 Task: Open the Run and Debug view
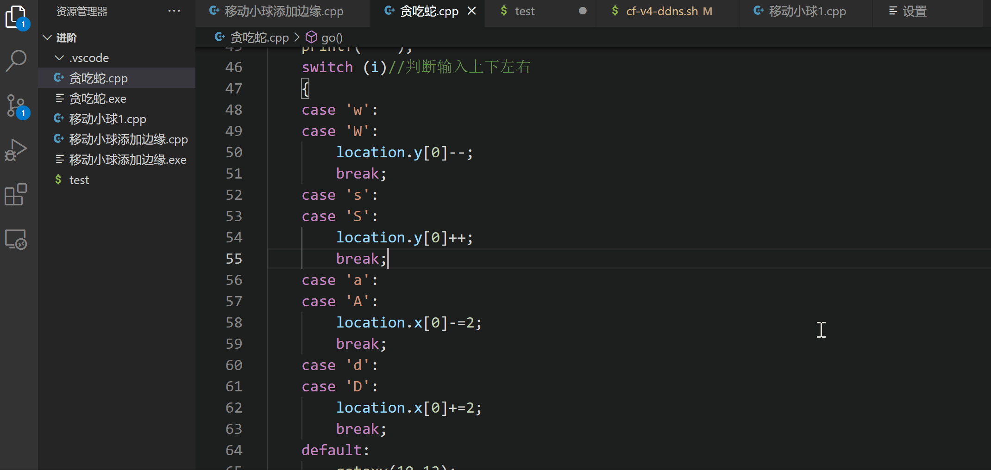click(x=16, y=150)
